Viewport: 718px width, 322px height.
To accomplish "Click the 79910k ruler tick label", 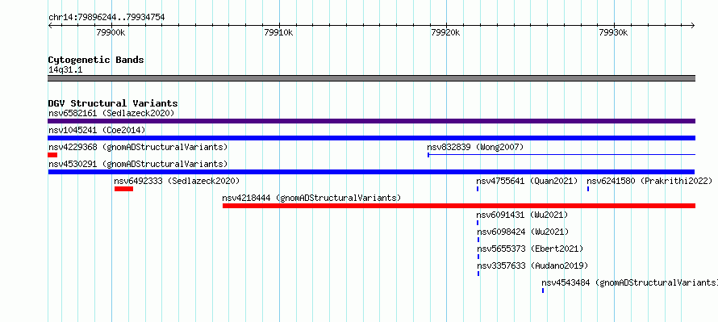I will pos(279,32).
